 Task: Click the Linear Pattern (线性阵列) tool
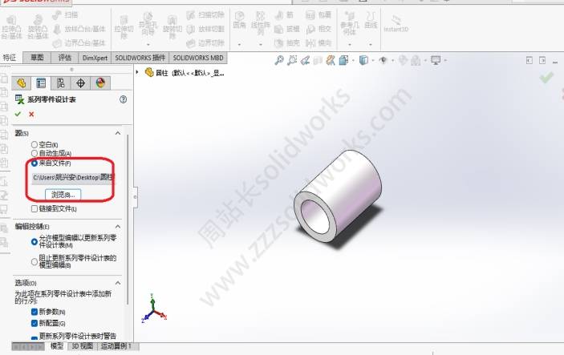click(261, 23)
